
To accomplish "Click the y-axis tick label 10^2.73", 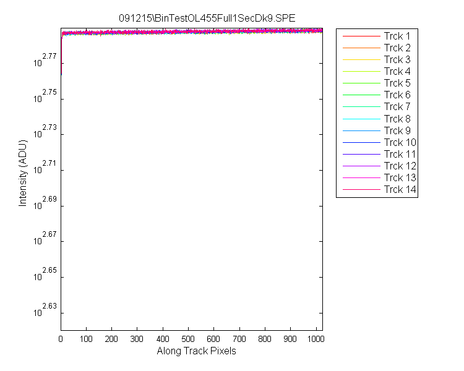I will click(x=45, y=131).
